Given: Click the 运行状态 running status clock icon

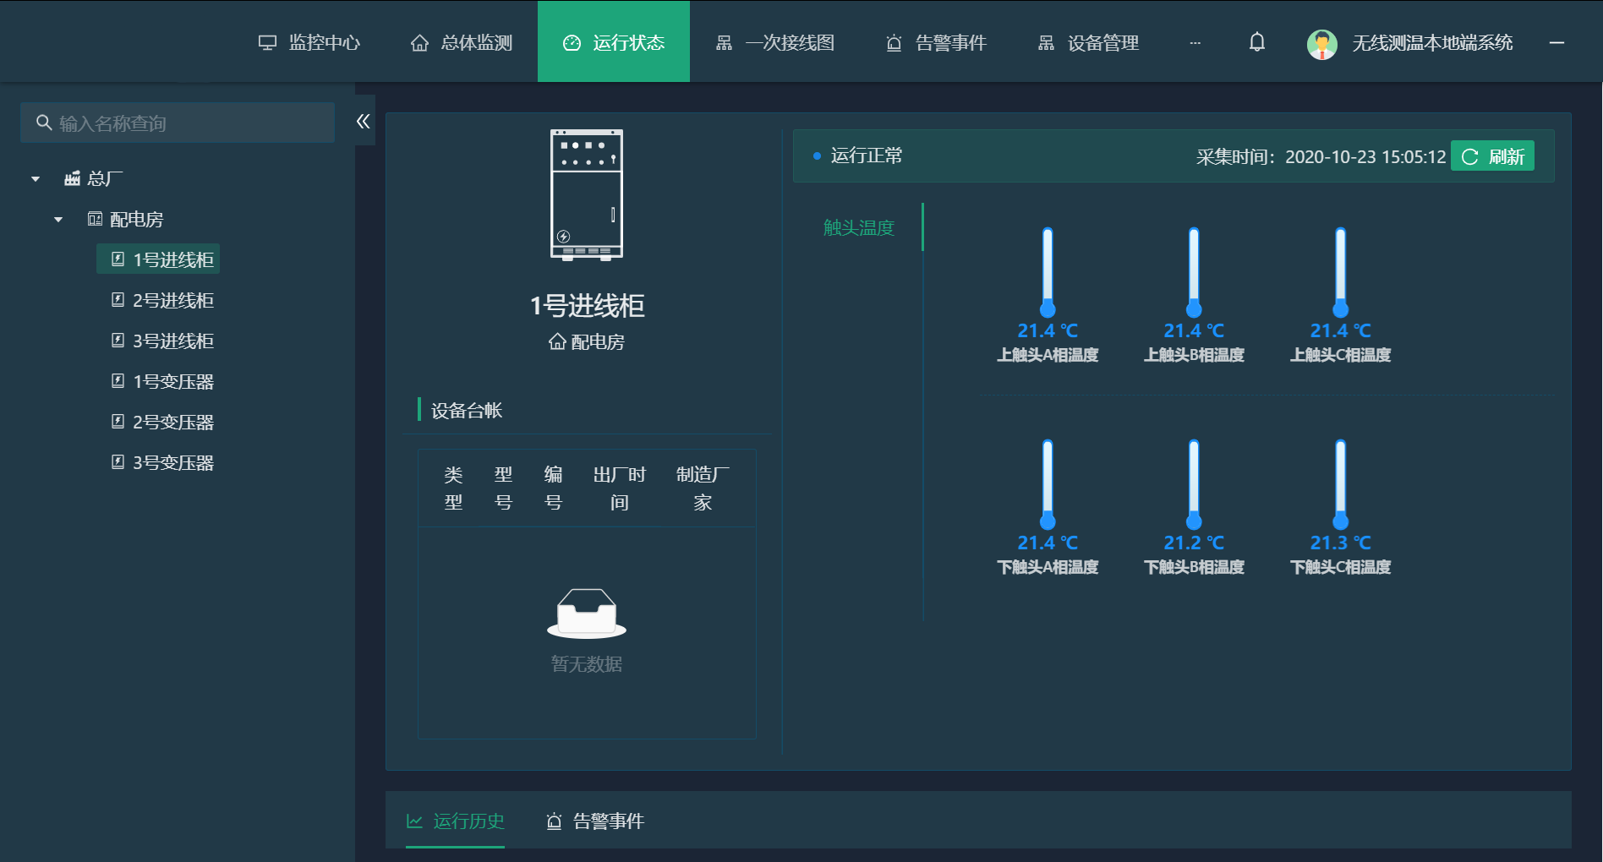Looking at the screenshot, I should 572,41.
